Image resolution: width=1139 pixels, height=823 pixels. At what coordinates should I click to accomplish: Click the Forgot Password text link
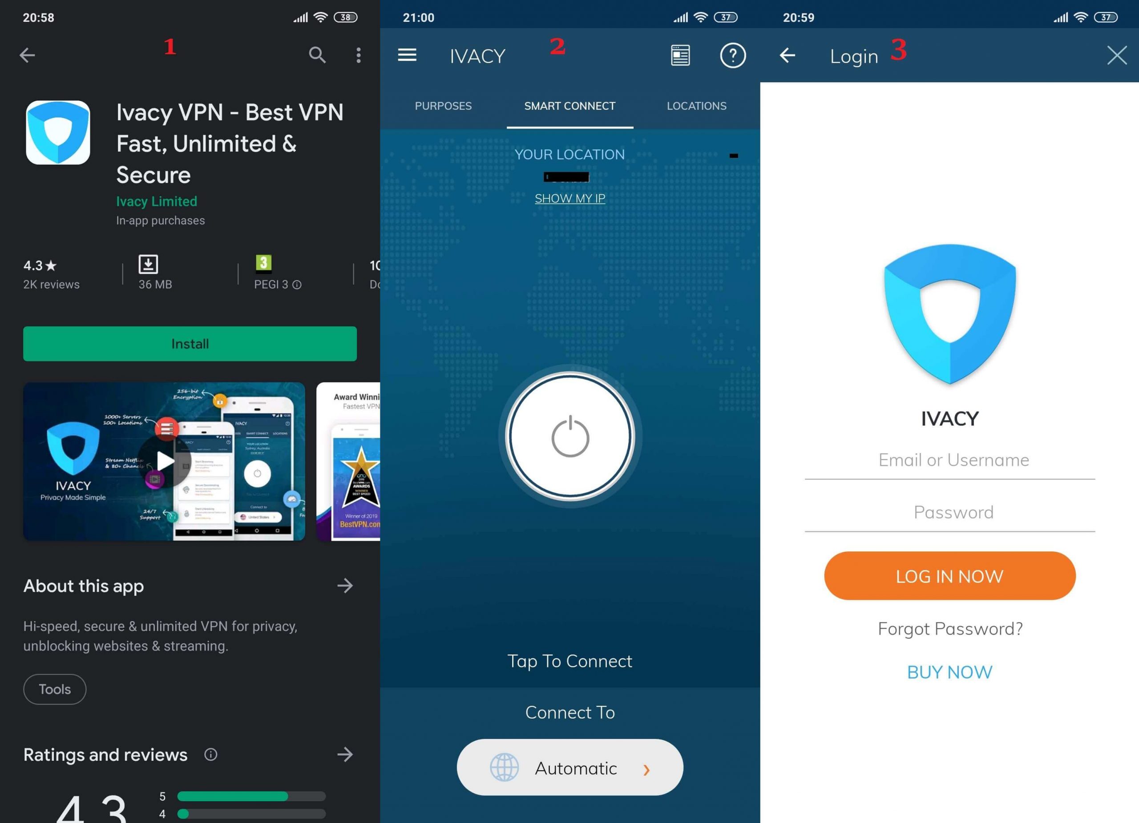pyautogui.click(x=950, y=628)
